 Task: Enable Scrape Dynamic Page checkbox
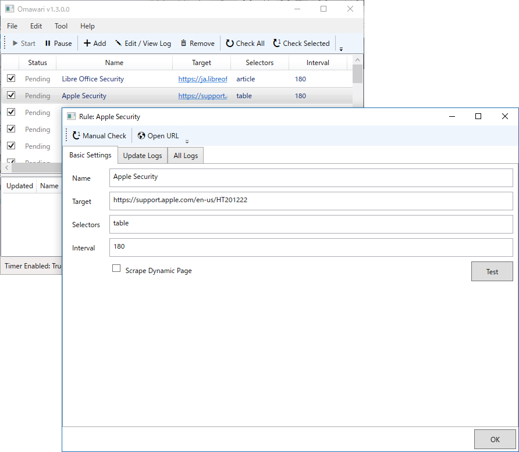click(116, 268)
